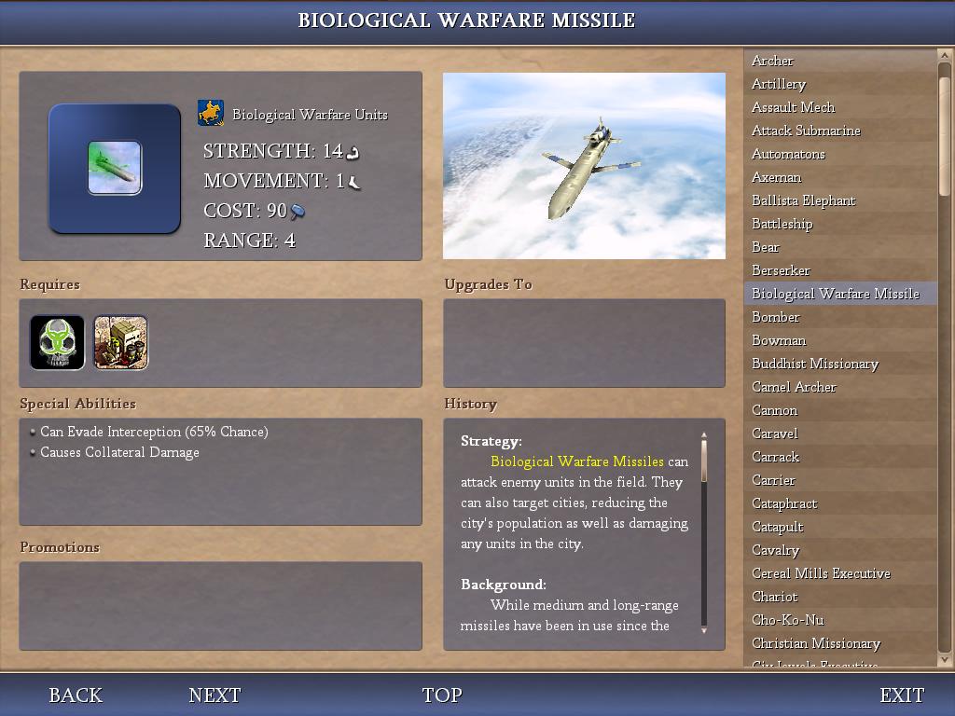955x716 pixels.
Task: Select Battleship from the unit list
Action: tap(782, 224)
